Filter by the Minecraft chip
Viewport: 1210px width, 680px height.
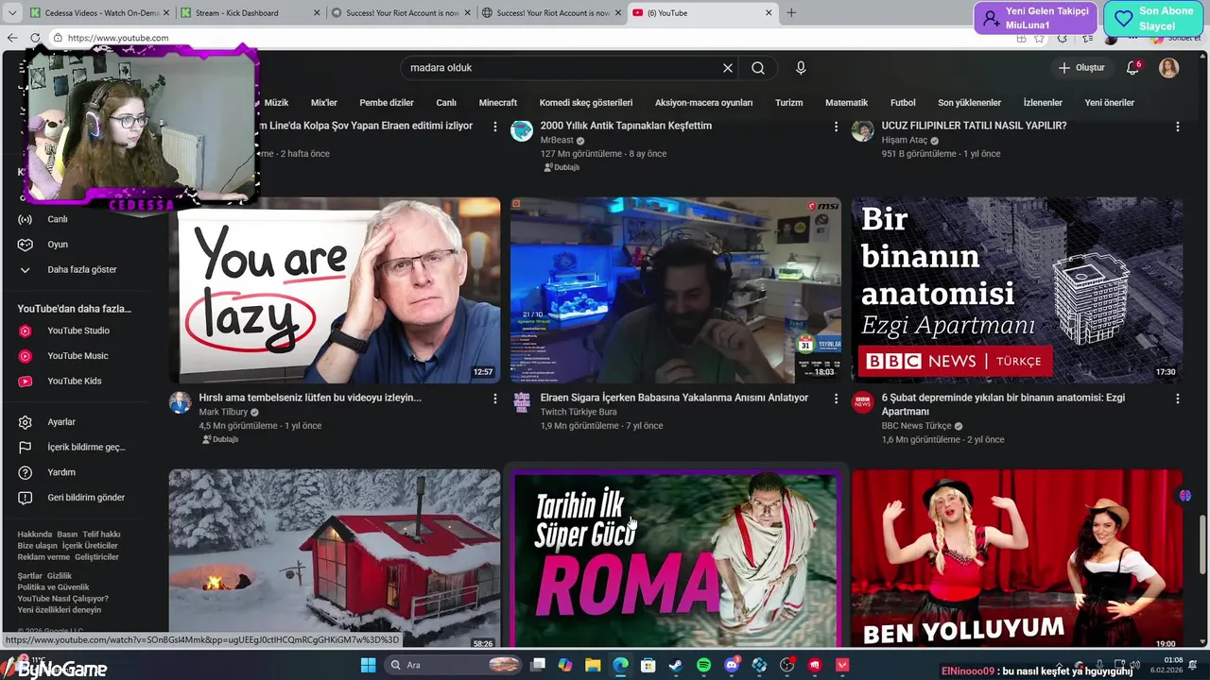pyautogui.click(x=498, y=102)
